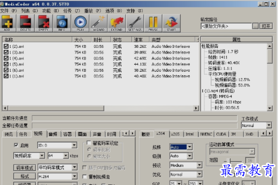Enable the 复制视频流 checkbox
278x185 pixels.
[x=85, y=177]
